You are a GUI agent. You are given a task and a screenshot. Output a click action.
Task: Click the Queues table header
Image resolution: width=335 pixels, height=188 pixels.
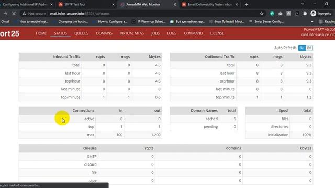click(90, 148)
